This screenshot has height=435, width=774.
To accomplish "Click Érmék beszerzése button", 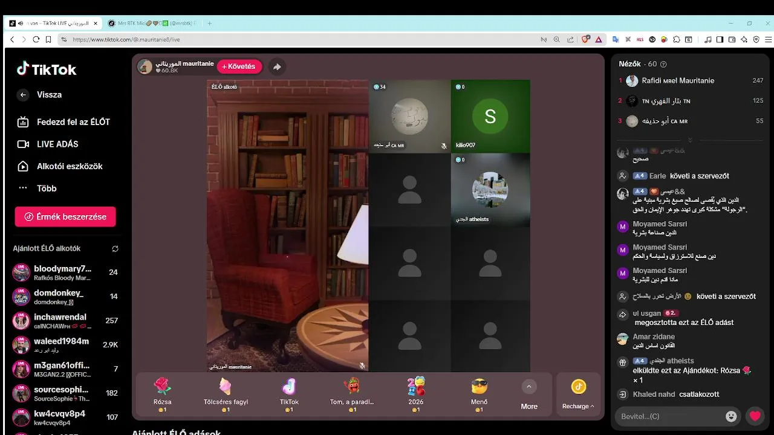I will (x=65, y=217).
